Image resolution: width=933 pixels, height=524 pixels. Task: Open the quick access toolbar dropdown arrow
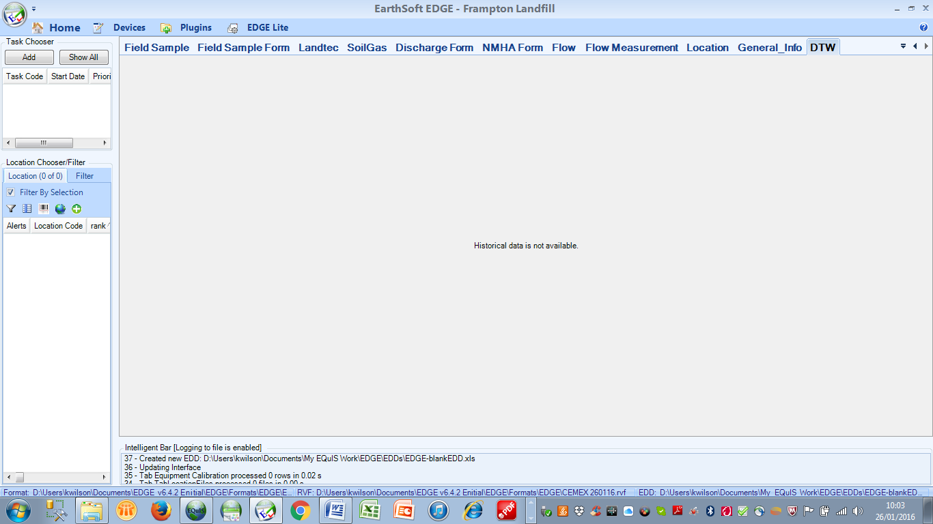(33, 9)
